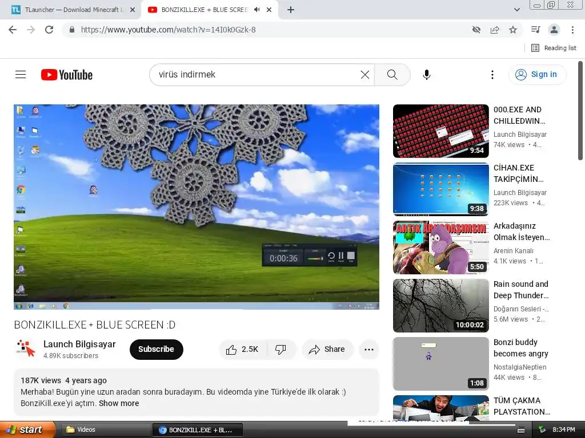The width and height of the screenshot is (585, 438).
Task: Click the video title BONZIKILL.EXE + BLUE SCREEN
Action: pyautogui.click(x=95, y=325)
